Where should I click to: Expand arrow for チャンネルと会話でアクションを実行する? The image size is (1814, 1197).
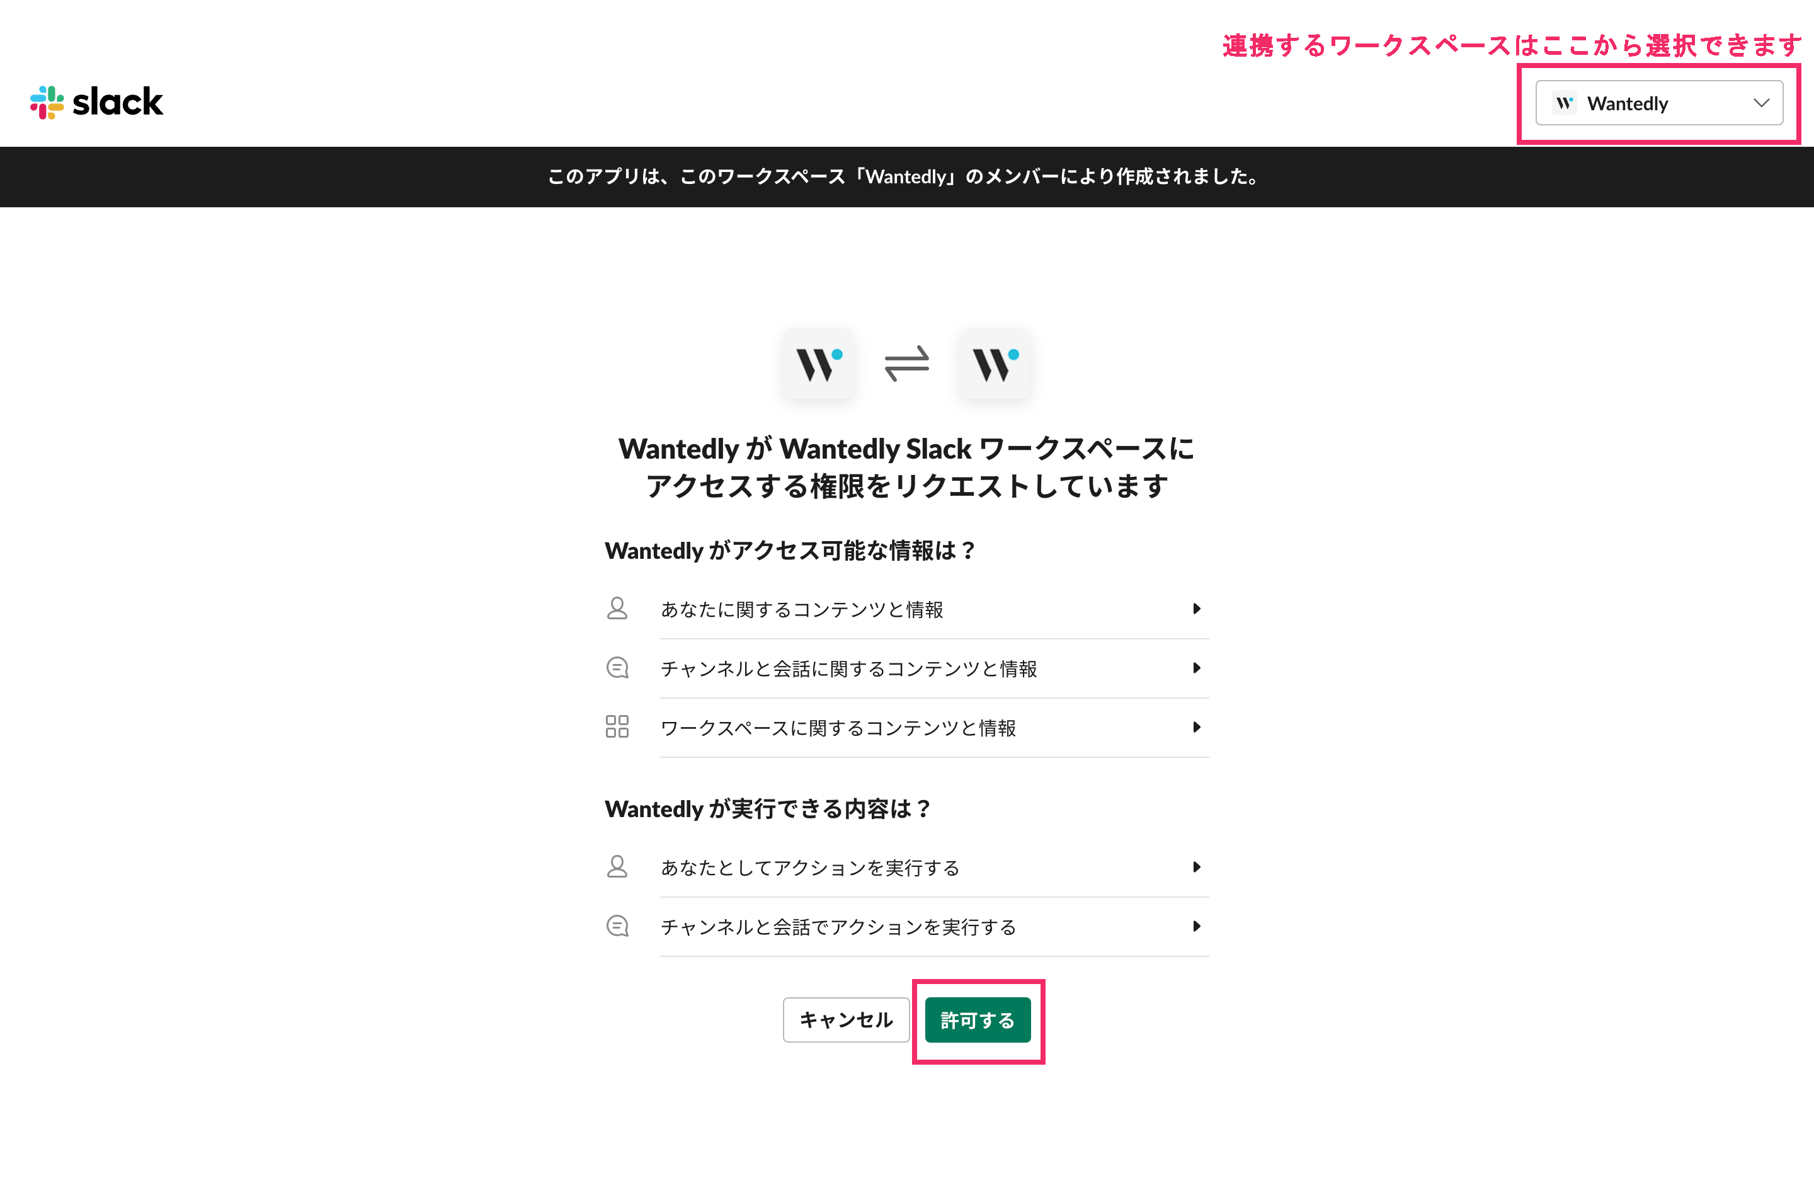1197,927
